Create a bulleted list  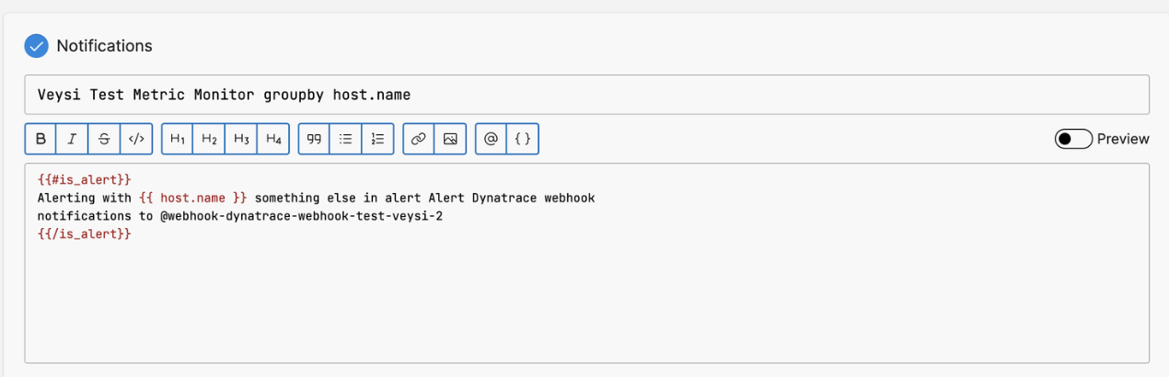pyautogui.click(x=346, y=139)
